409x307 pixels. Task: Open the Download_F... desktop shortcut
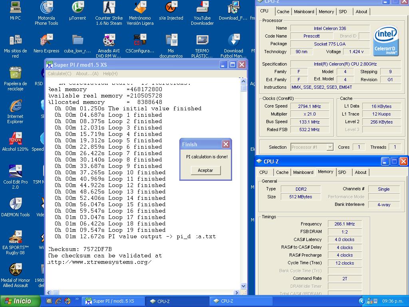(x=233, y=10)
